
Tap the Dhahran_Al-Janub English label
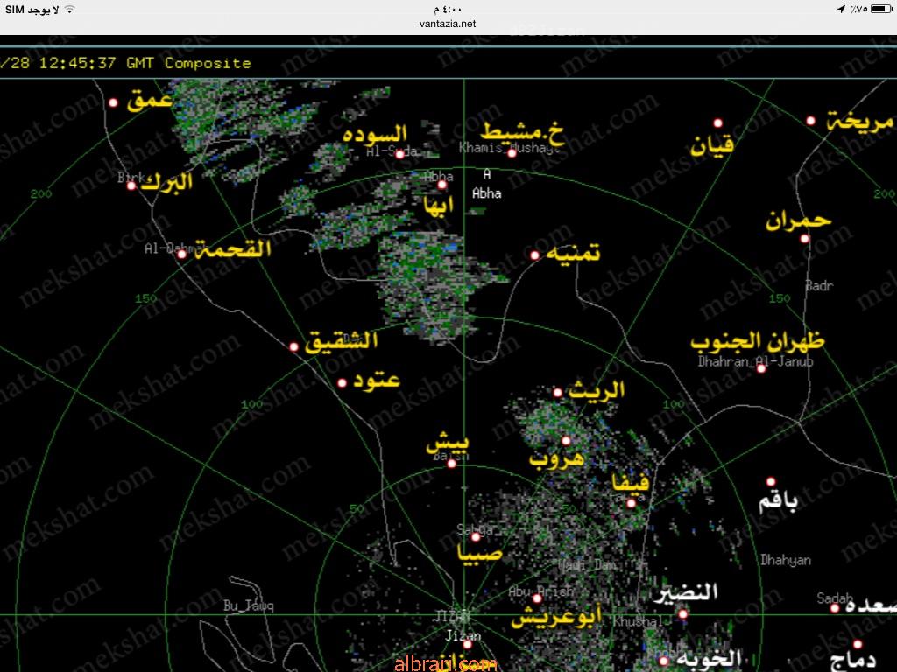coord(755,361)
